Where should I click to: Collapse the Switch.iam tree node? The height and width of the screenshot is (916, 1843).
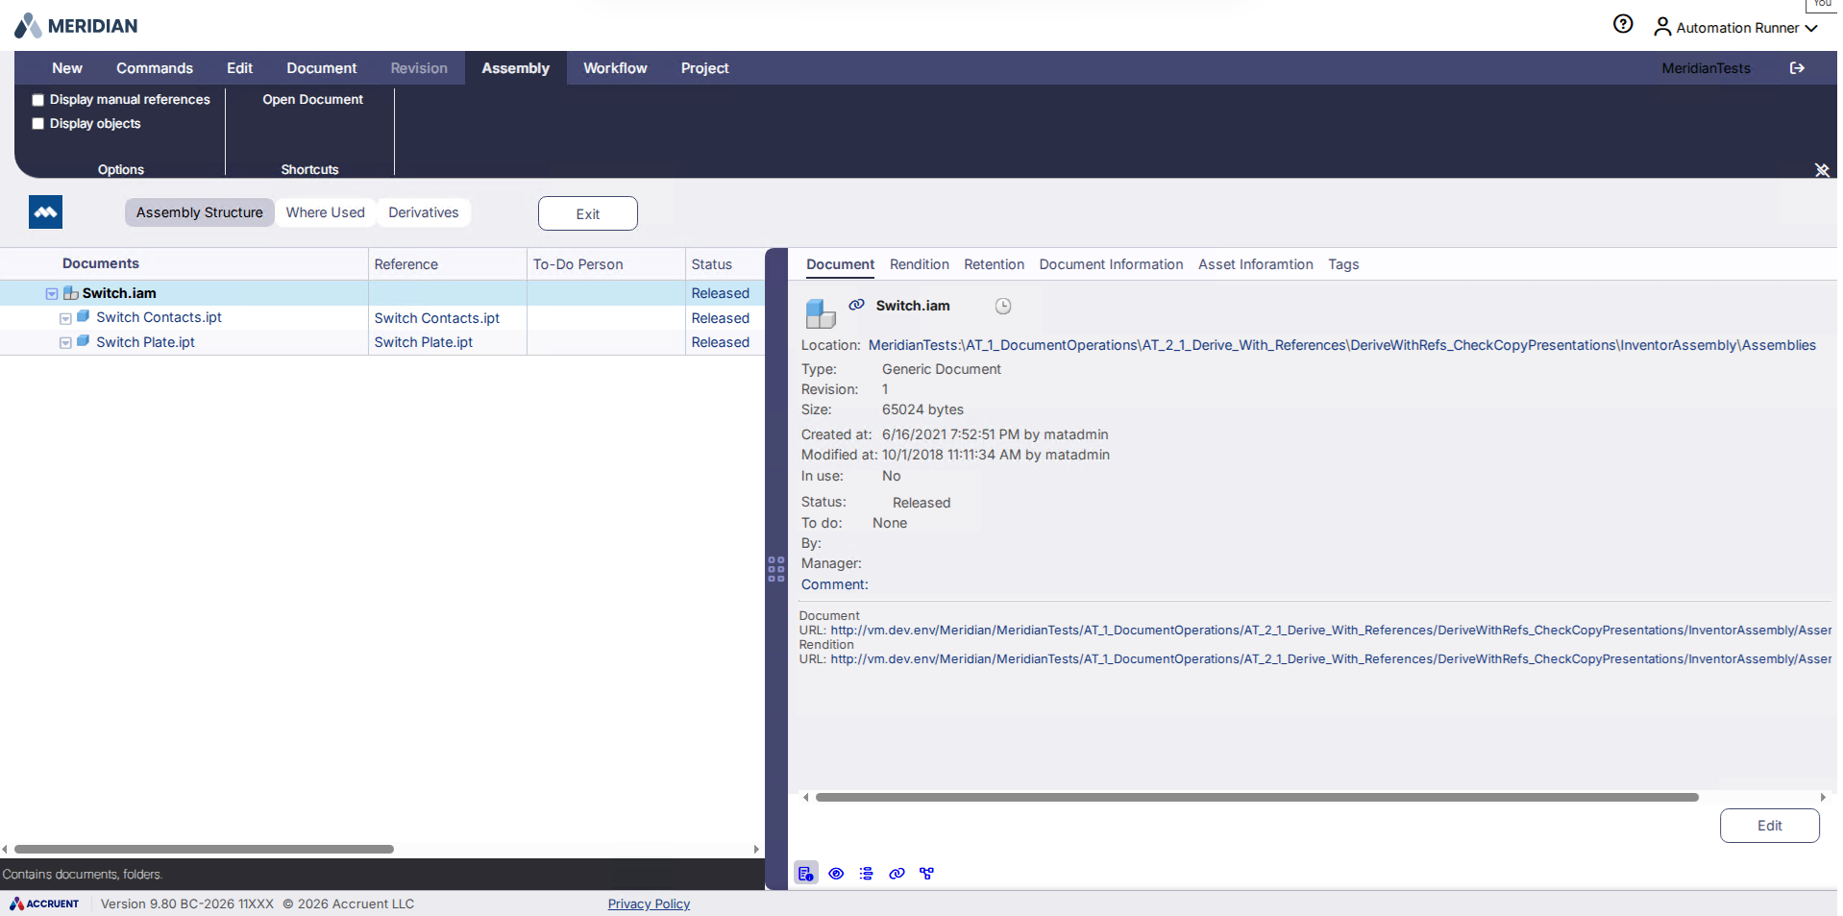tap(52, 293)
